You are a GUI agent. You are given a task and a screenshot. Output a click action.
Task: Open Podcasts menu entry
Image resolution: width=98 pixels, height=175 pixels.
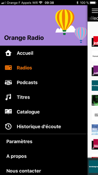tap(27, 83)
